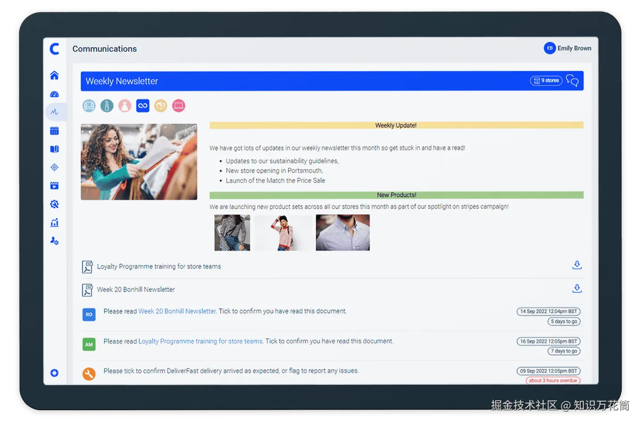Screen dimensions: 641x423
Task: Select the lipstick beauty category icon
Action: [107, 106]
